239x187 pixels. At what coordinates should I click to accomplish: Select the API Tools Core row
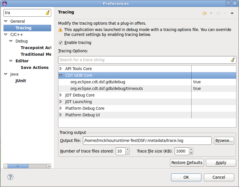(147, 69)
